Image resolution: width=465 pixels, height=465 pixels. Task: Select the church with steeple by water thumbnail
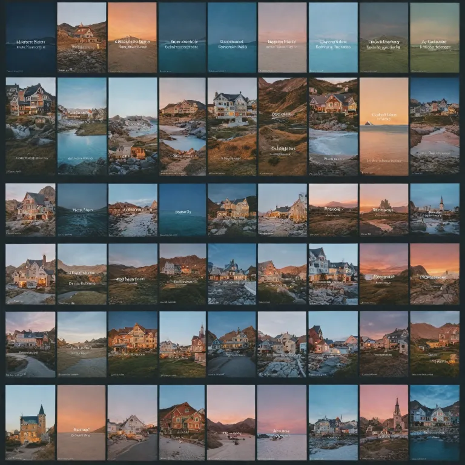[x=434, y=209]
